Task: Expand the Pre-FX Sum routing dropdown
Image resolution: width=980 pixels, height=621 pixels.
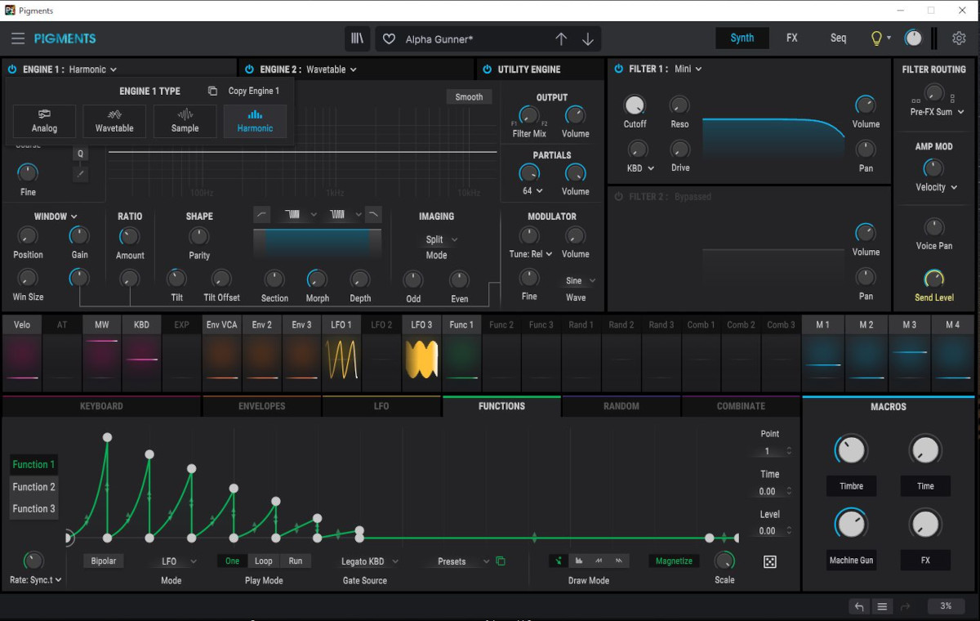Action: [x=937, y=112]
